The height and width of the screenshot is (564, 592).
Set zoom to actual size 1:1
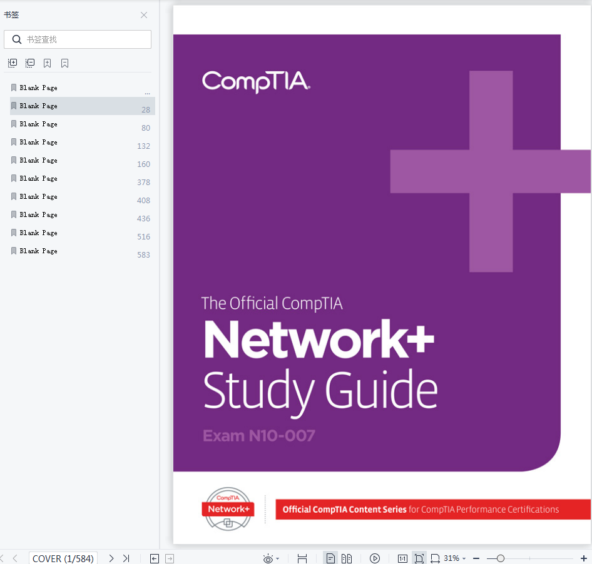[x=402, y=559]
